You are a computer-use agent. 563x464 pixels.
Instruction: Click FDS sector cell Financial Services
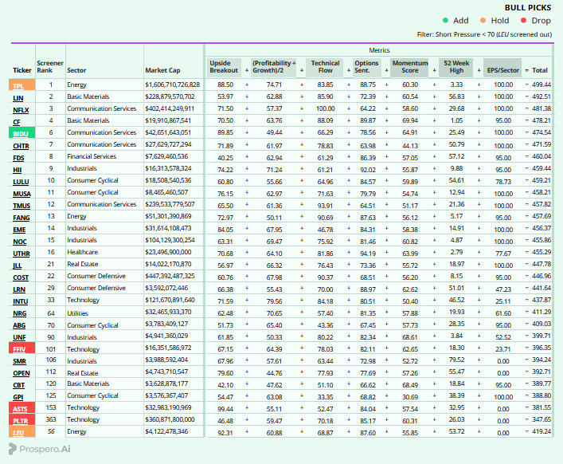click(92, 156)
